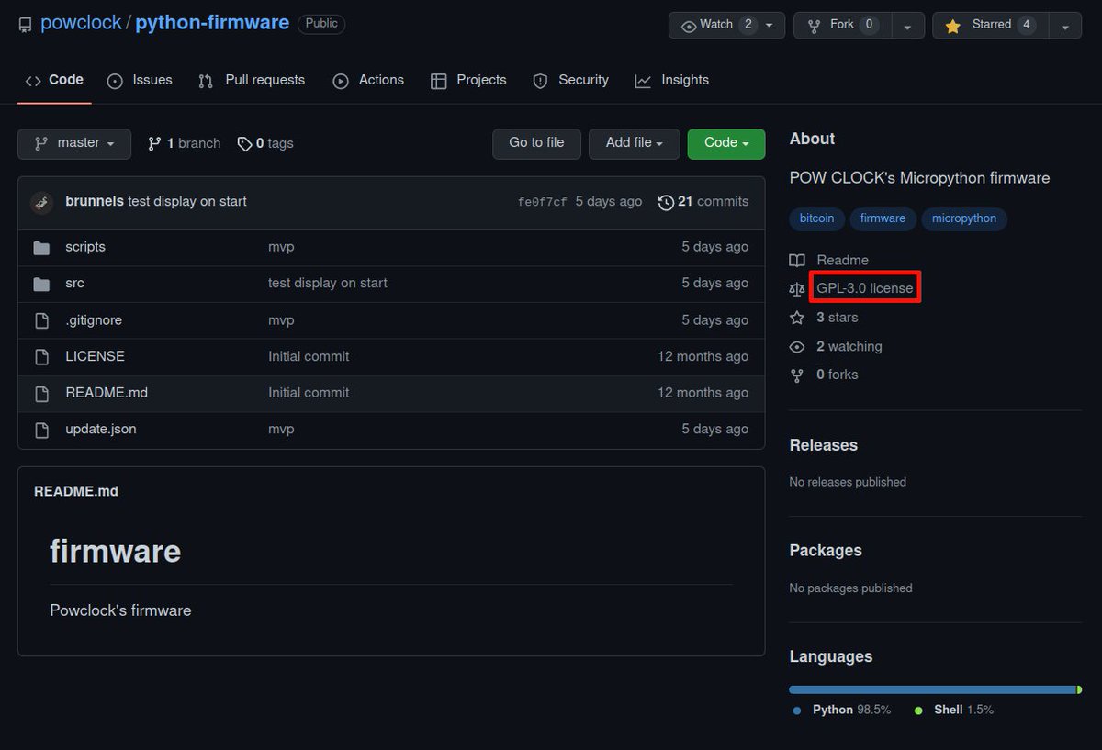Expand the Fork options dropdown arrow
The height and width of the screenshot is (750, 1102).
907,26
